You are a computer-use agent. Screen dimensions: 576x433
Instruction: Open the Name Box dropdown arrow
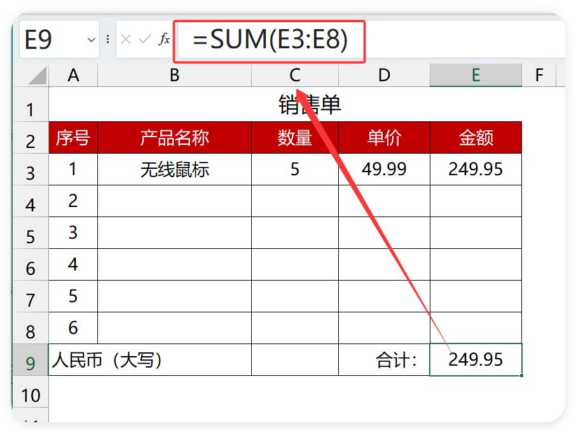pos(91,39)
